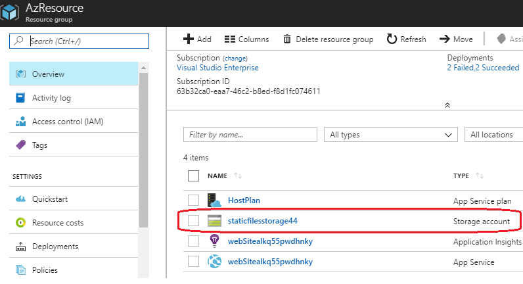Click the 2 Failed, 2 Succeeded deployments link
Viewport: 523px width, 284px height.
[483, 68]
